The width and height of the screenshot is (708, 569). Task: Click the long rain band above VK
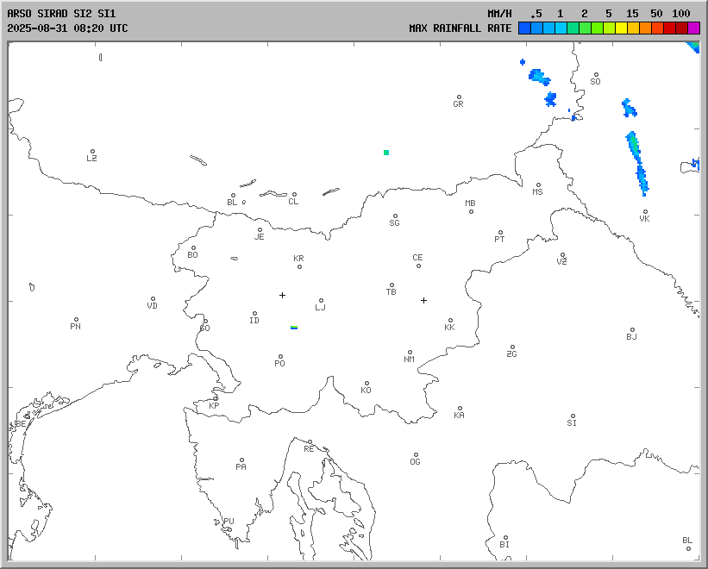pos(638,162)
